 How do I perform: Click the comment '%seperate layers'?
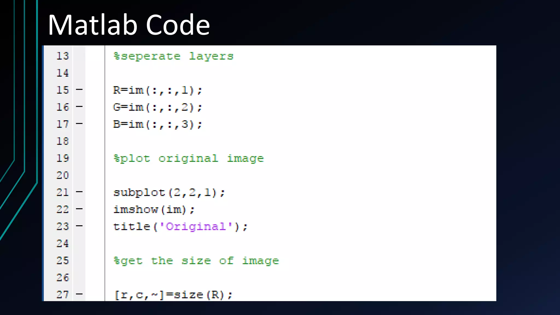pos(173,56)
